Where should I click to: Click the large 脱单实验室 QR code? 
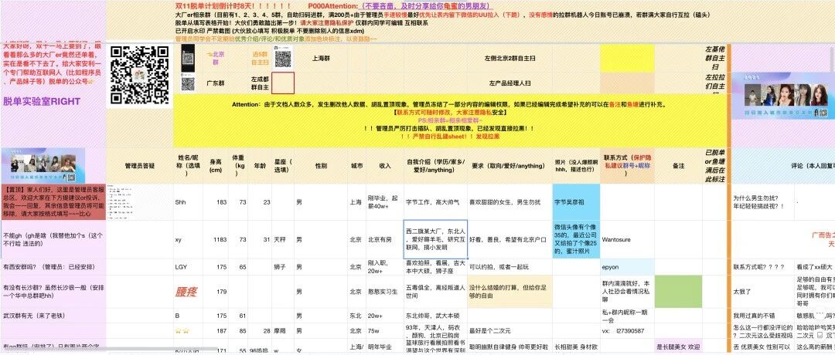[x=139, y=75]
